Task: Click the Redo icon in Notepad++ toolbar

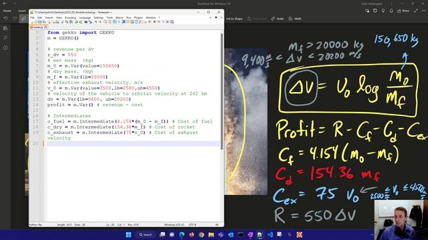Action: click(x=80, y=22)
